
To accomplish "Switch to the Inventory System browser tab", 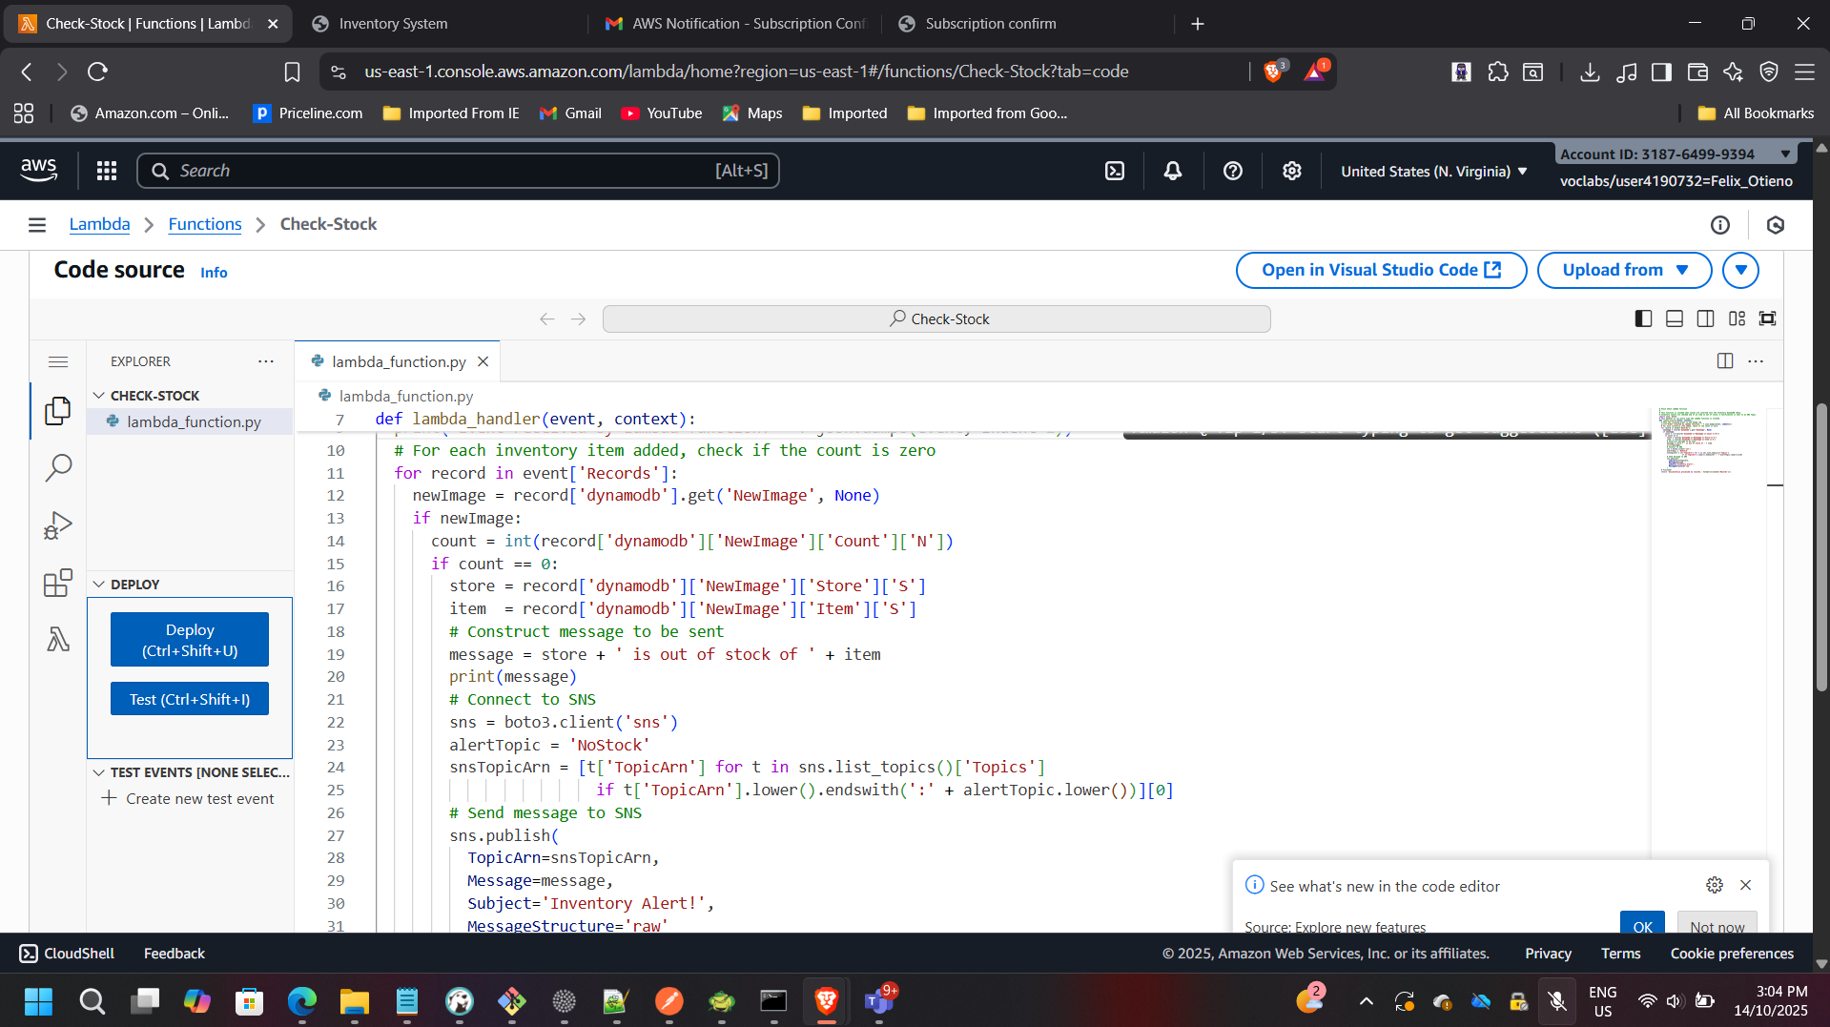I will point(391,23).
